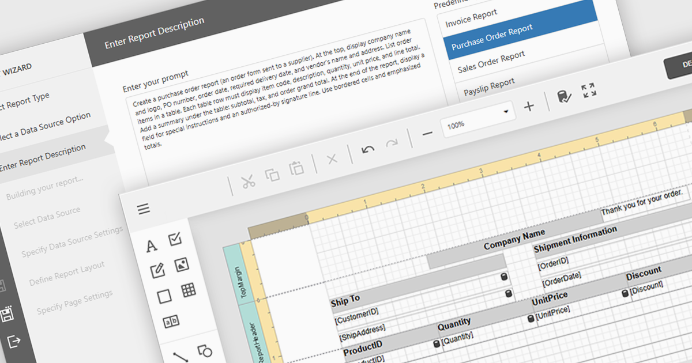Click the Exit arrow icon in dark sidebar
The height and width of the screenshot is (363, 692).
14,341
